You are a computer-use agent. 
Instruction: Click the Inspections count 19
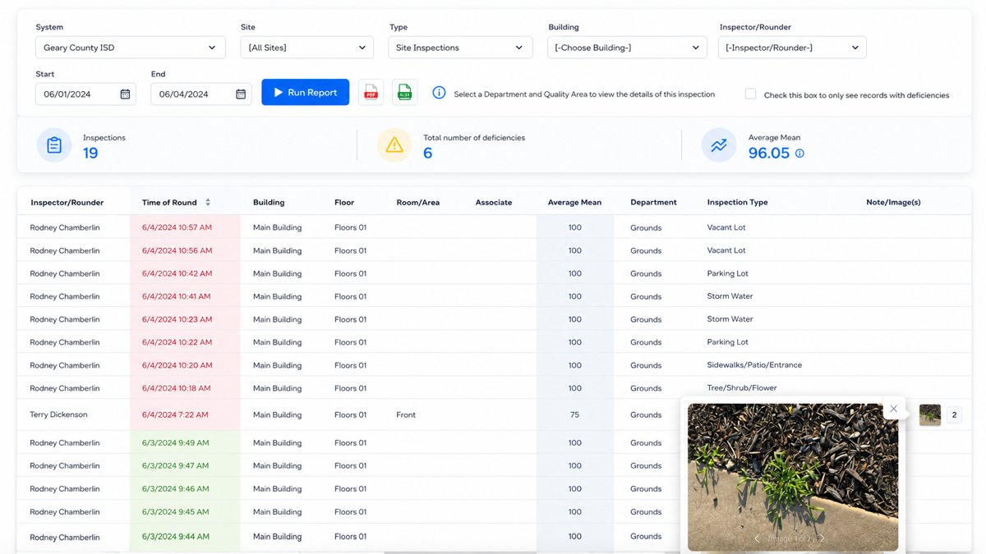90,153
